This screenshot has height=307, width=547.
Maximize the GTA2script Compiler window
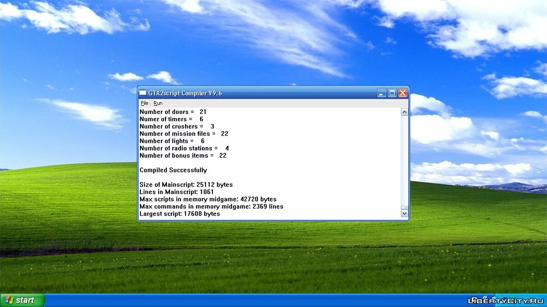point(392,93)
